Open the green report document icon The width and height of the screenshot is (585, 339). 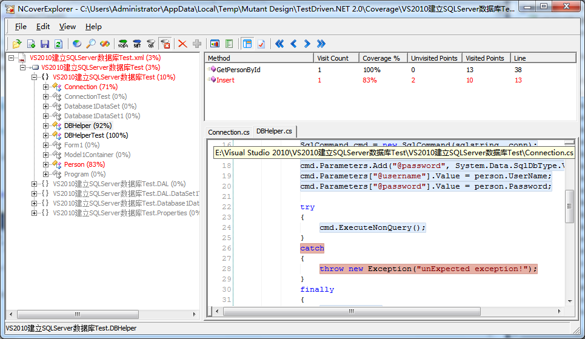(x=229, y=44)
